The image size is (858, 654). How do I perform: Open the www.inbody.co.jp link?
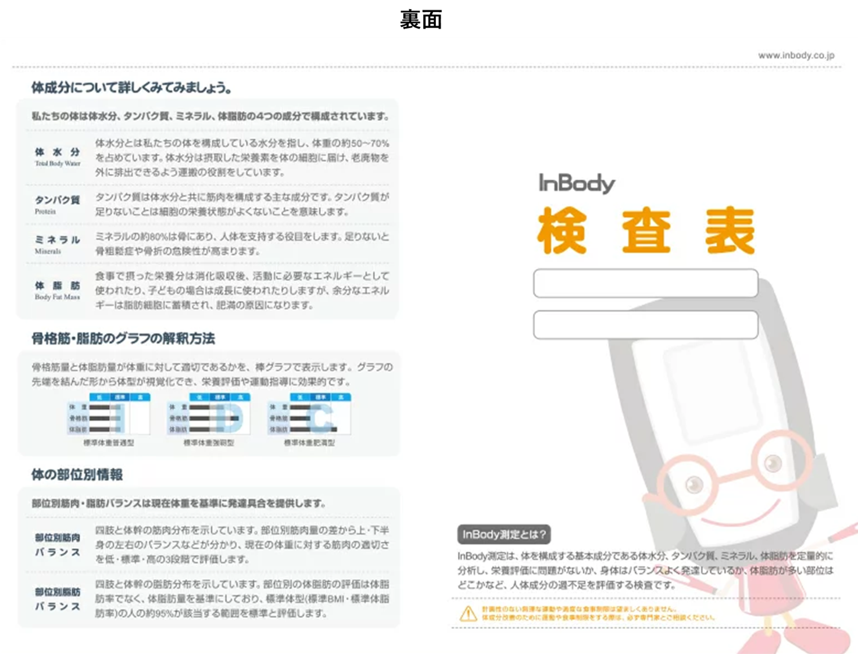point(796,55)
